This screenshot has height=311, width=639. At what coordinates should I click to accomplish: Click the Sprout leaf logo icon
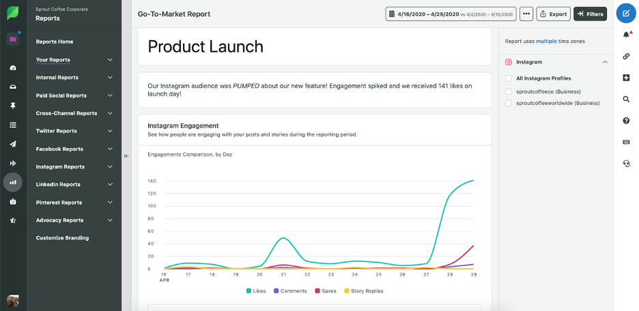(x=12, y=13)
